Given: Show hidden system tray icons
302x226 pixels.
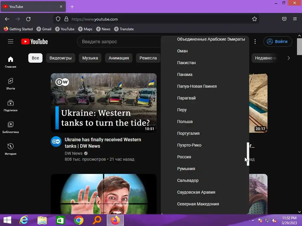Looking at the screenshot, I should (x=253, y=220).
